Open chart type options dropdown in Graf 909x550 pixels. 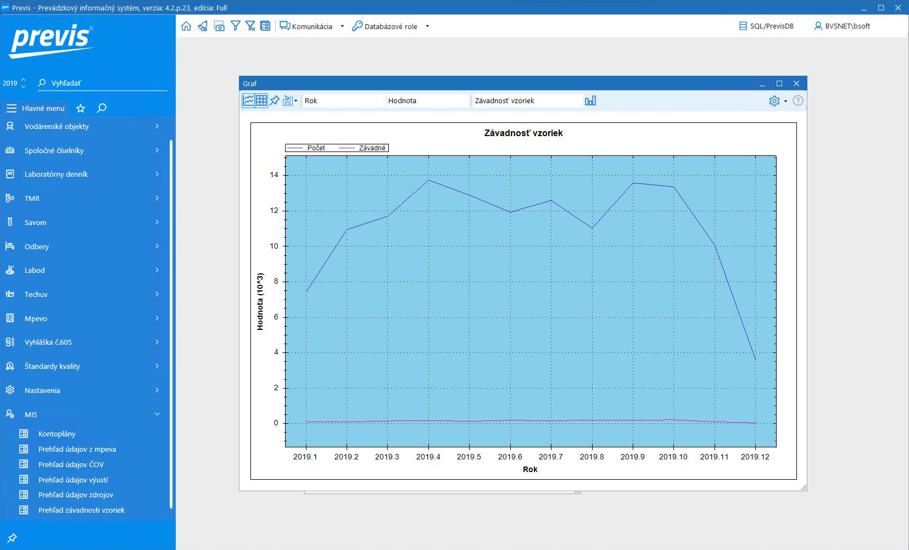pos(290,100)
